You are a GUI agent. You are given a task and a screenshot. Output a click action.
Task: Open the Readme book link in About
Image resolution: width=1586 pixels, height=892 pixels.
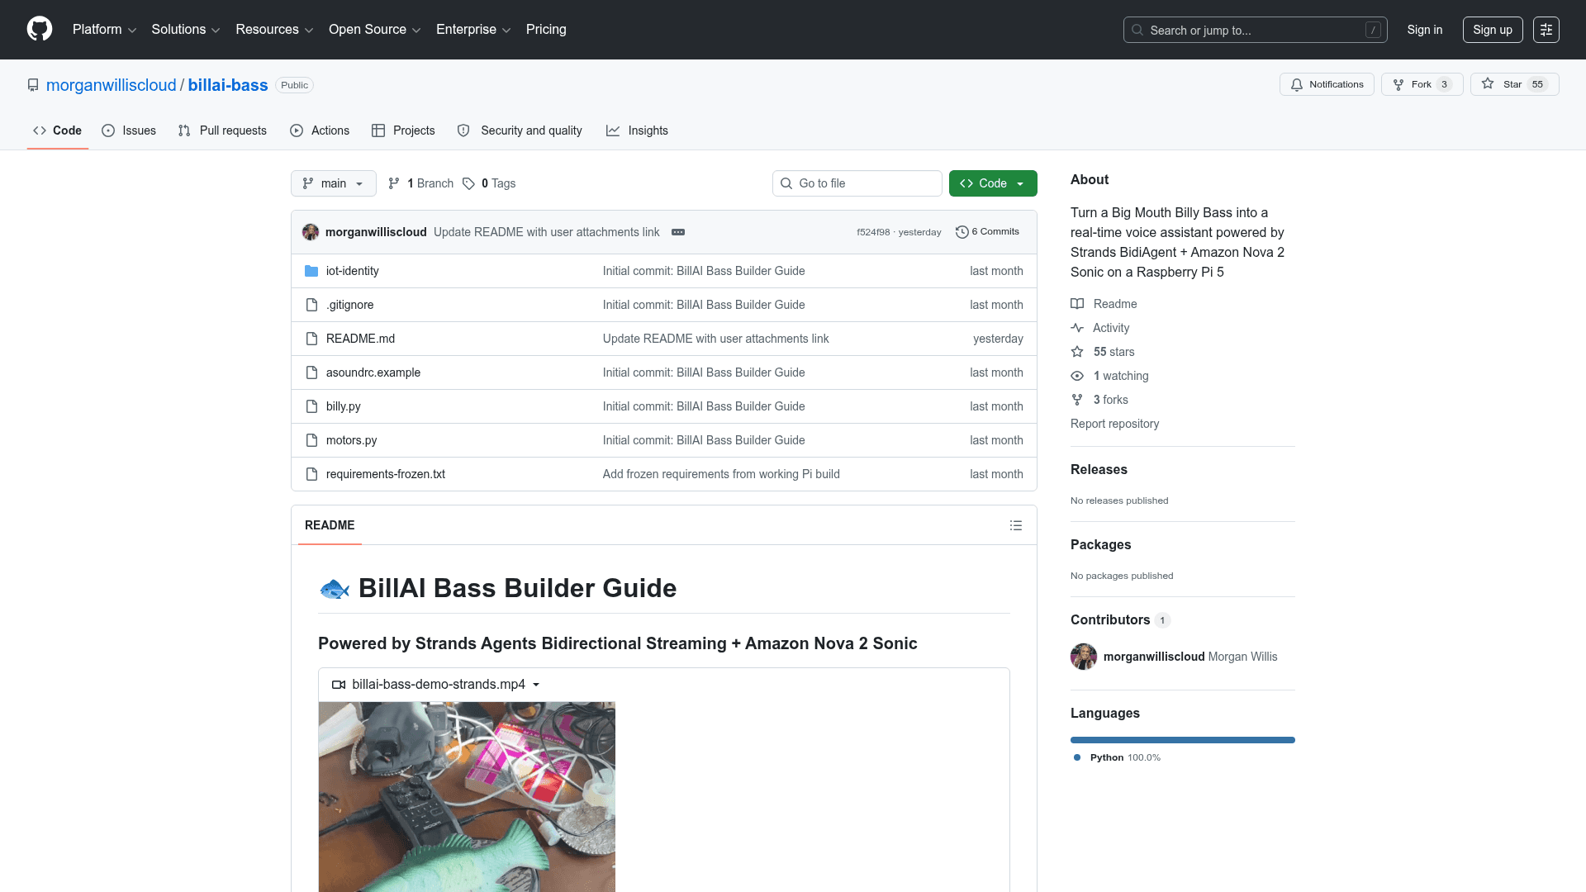(1104, 304)
